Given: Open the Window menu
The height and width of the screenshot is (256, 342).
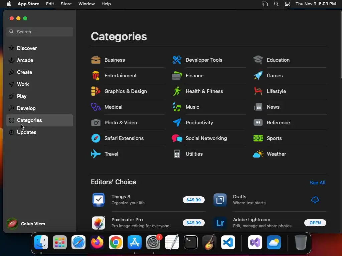Looking at the screenshot, I should [x=87, y=4].
